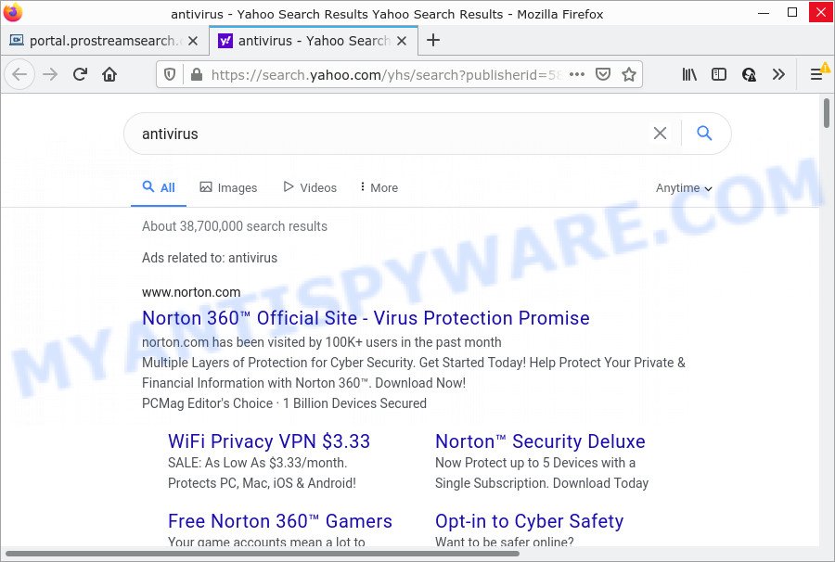Minimize the Firefox window

(x=764, y=12)
